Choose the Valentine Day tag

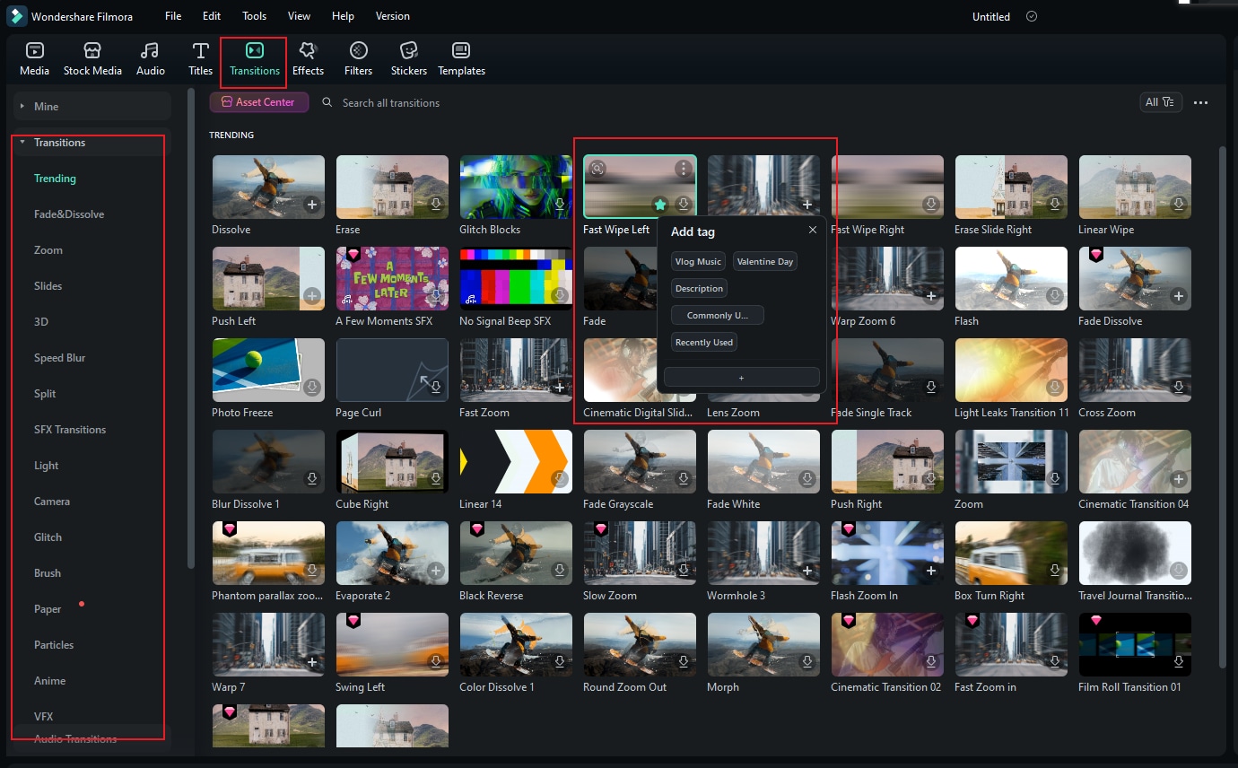pyautogui.click(x=765, y=262)
